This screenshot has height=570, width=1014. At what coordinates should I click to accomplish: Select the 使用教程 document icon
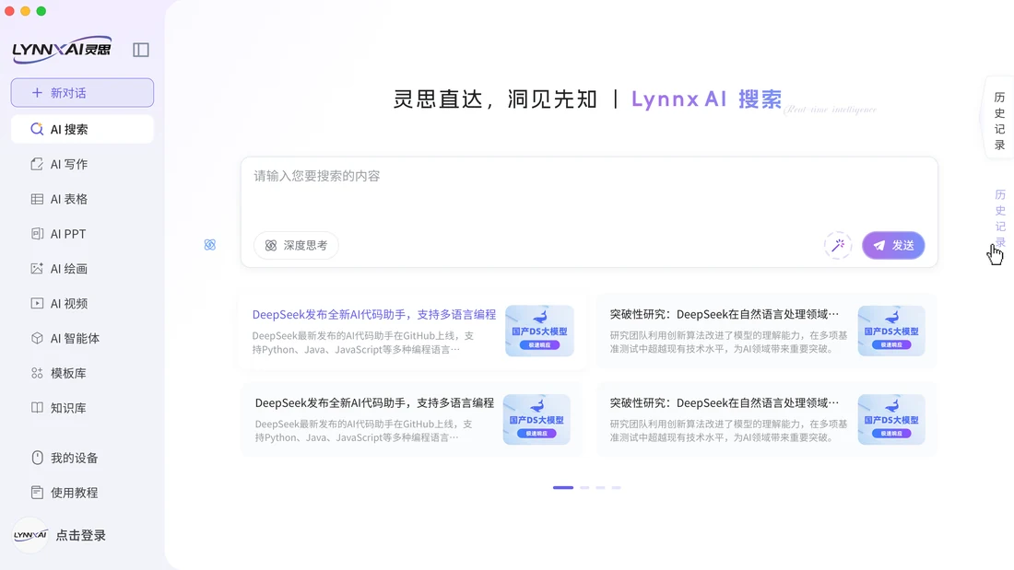[37, 493]
